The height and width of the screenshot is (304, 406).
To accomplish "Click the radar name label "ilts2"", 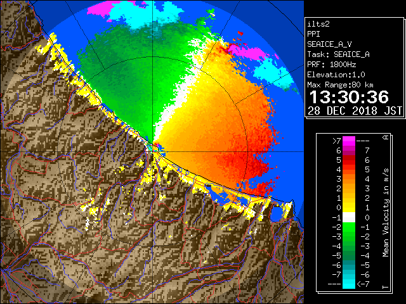I will coord(318,24).
